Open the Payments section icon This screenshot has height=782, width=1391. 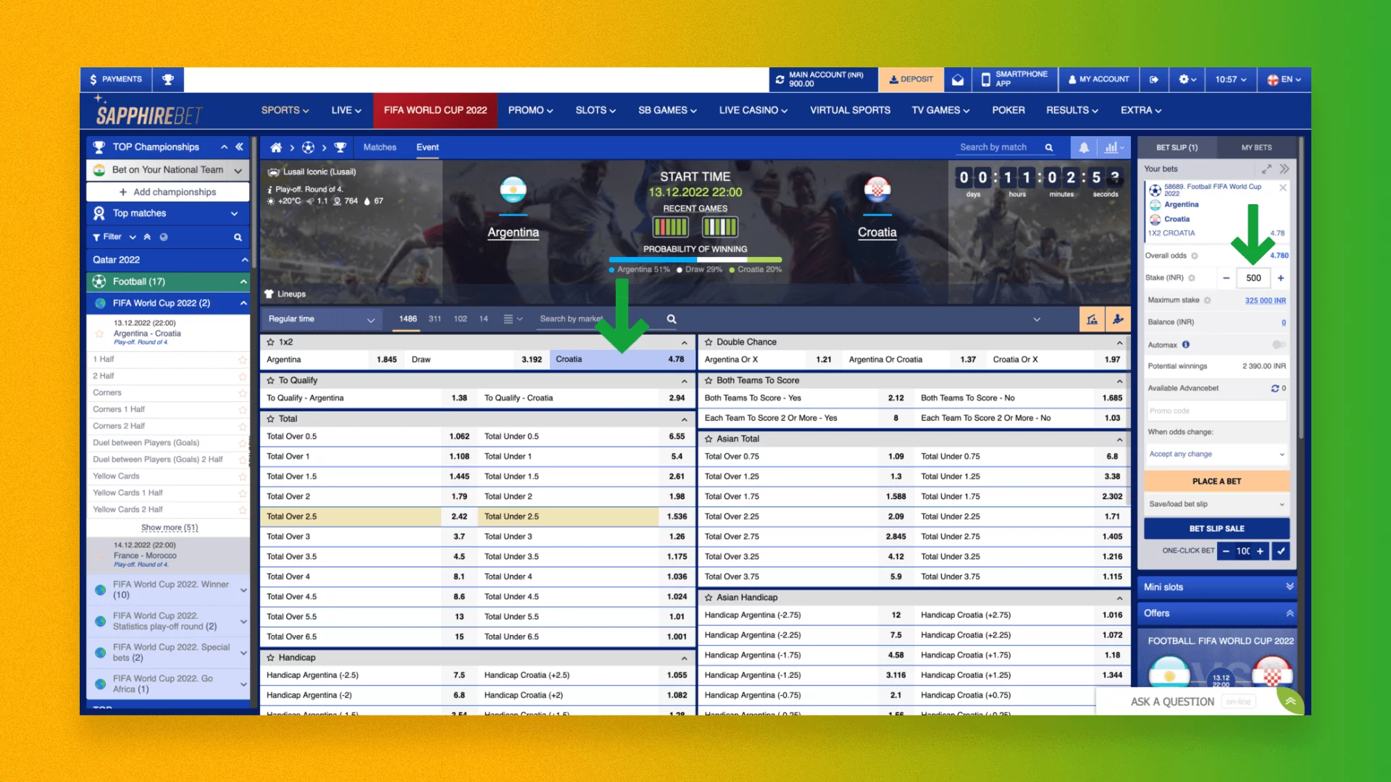tap(93, 79)
